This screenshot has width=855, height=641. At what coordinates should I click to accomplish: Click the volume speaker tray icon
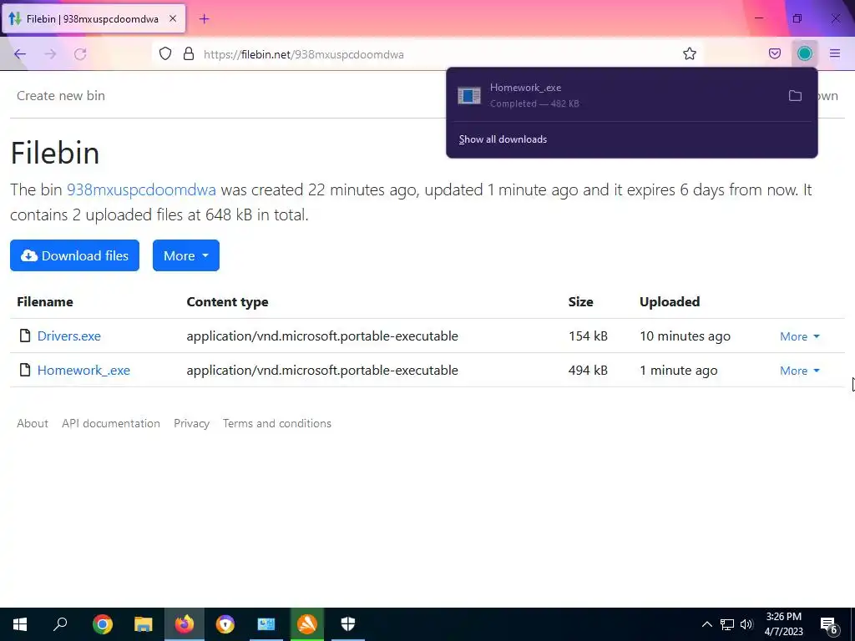point(746,624)
